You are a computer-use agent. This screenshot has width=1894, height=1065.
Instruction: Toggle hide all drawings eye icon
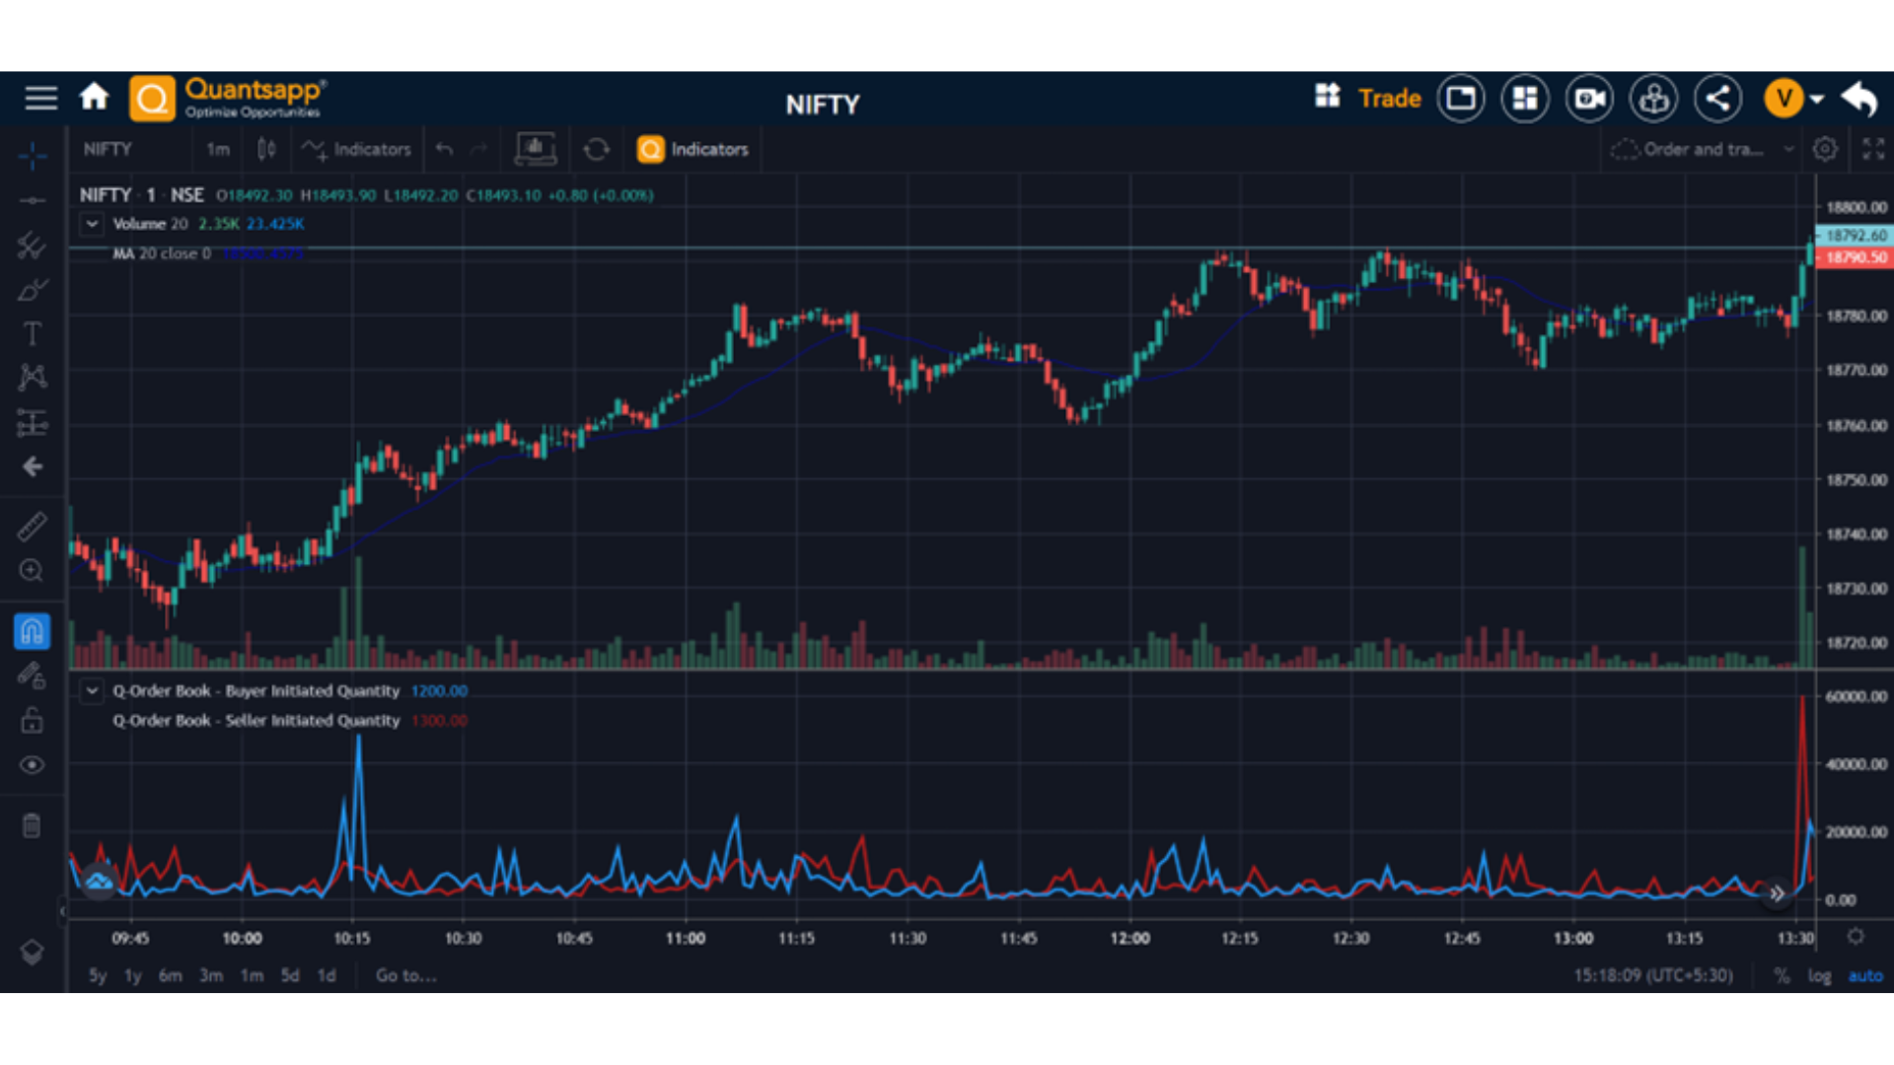(x=32, y=765)
